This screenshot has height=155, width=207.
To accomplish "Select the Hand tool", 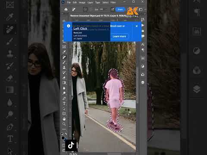I will pos(64,119).
